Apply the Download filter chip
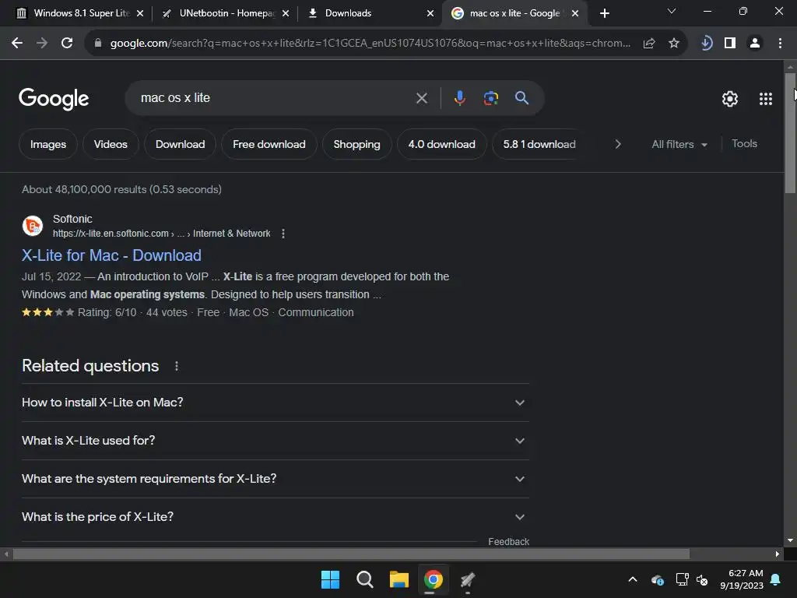The width and height of the screenshot is (797, 598). click(180, 144)
